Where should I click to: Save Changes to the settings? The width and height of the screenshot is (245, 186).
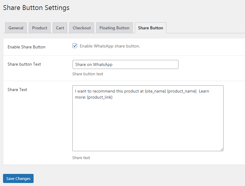tap(18, 178)
